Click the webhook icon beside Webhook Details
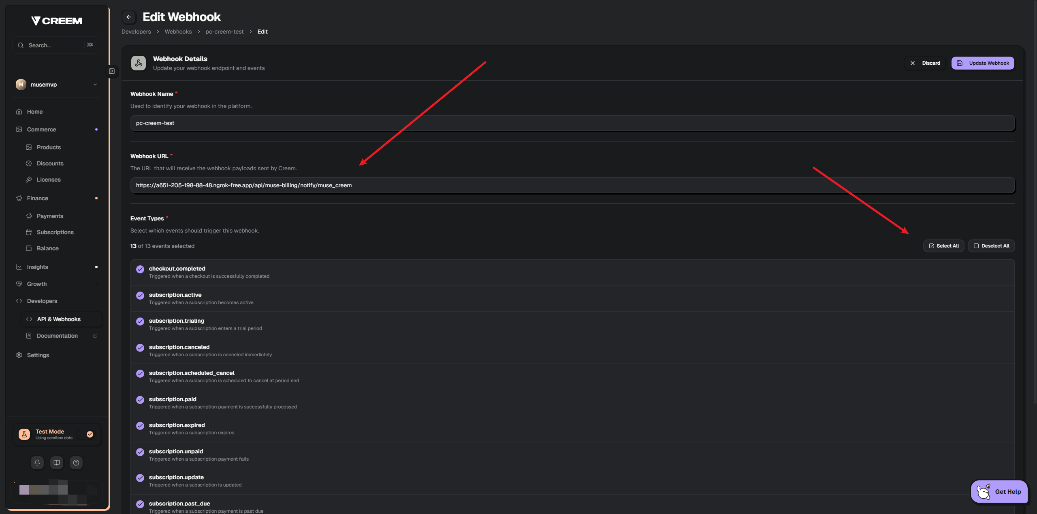Screen dimensions: 1037x514 click(x=139, y=63)
